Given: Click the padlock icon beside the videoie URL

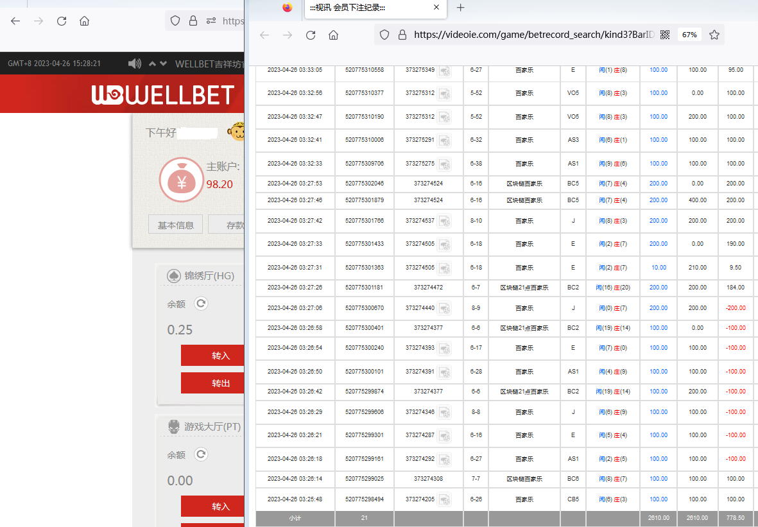Looking at the screenshot, I should click(402, 35).
